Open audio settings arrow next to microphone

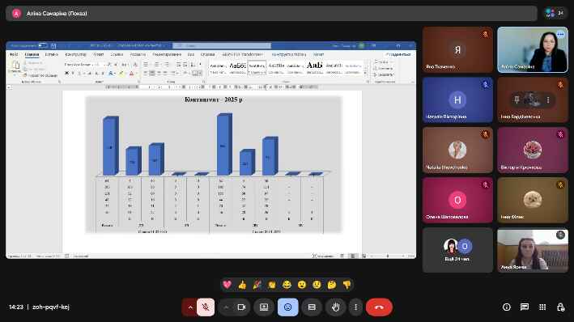click(190, 307)
